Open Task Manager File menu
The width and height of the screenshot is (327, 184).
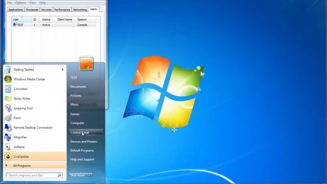coord(9,3)
